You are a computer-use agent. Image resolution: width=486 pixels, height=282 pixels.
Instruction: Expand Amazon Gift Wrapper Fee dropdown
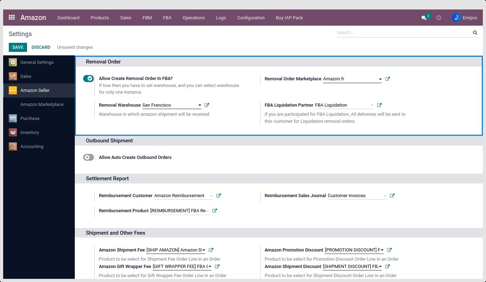coord(210,267)
